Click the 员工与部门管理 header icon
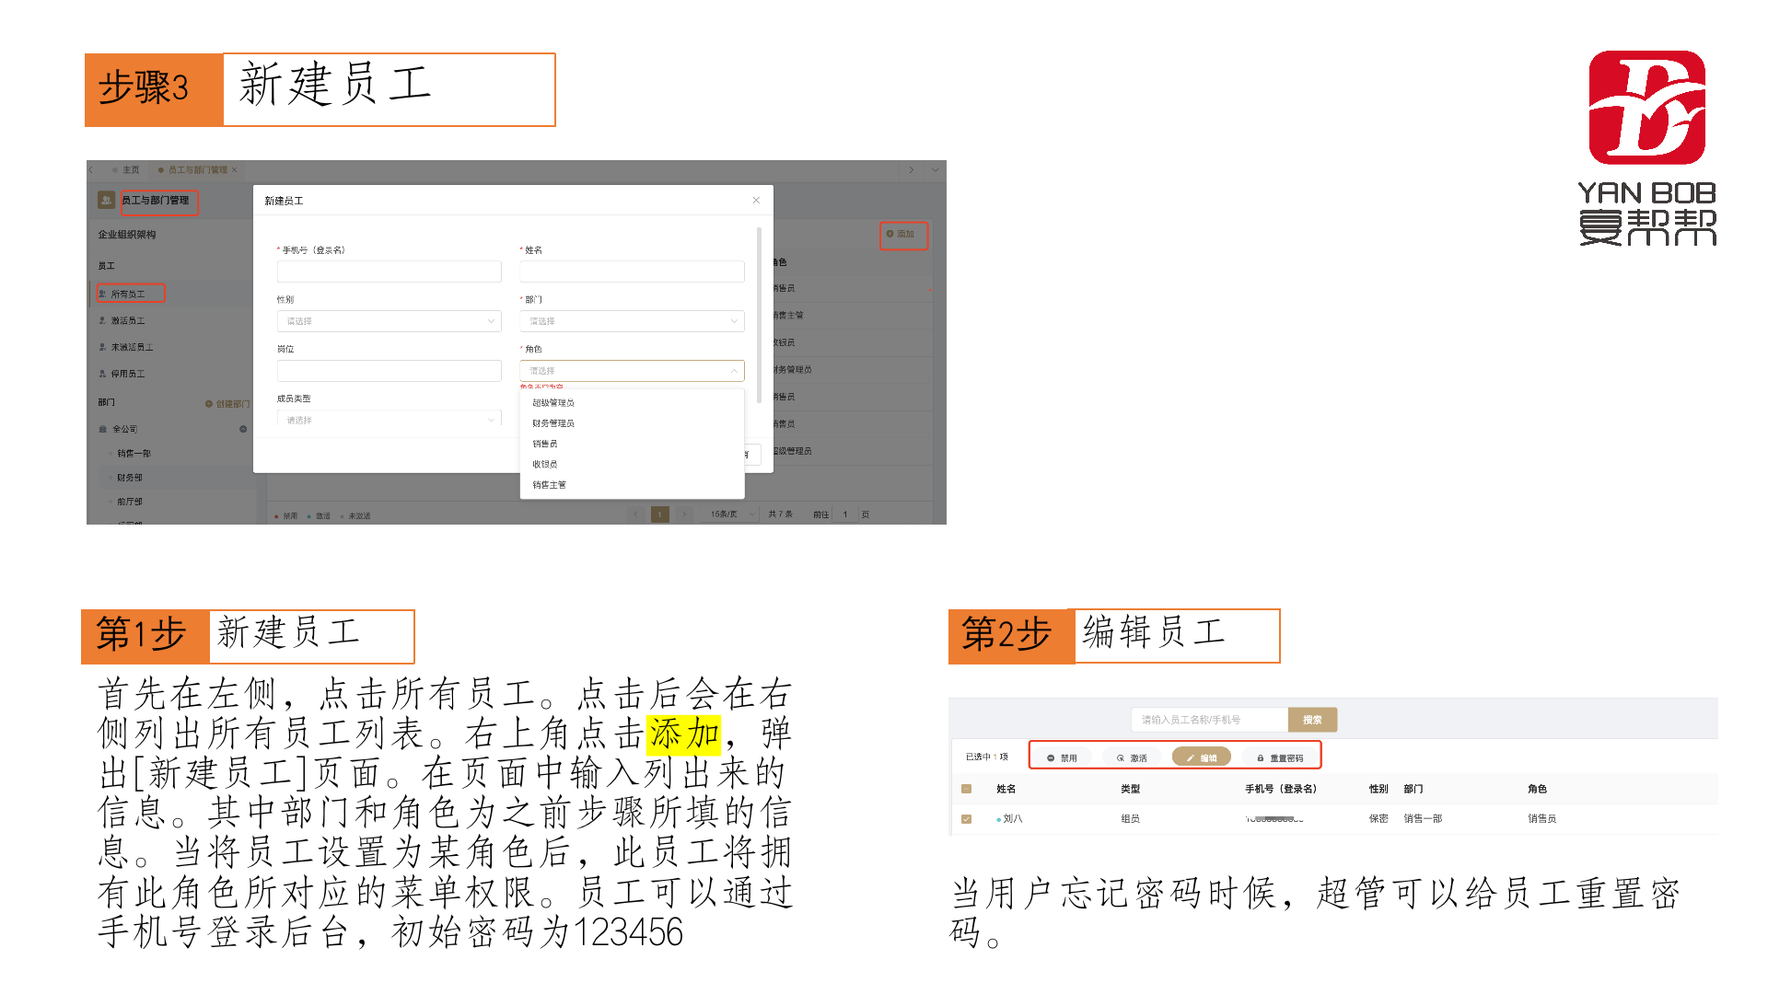1768x994 pixels. click(107, 200)
